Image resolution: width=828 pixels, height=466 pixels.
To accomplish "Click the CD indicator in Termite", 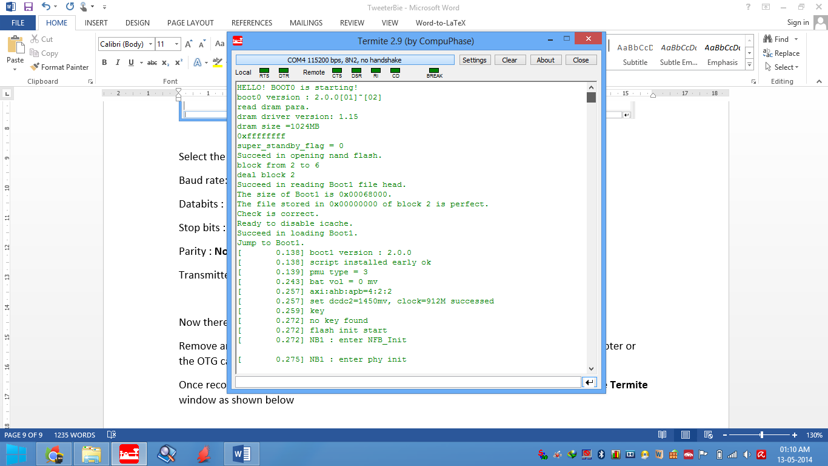I will (395, 71).
